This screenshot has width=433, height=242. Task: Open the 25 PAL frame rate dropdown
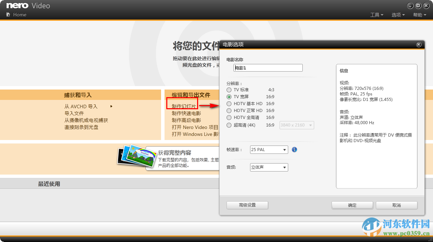(269, 149)
